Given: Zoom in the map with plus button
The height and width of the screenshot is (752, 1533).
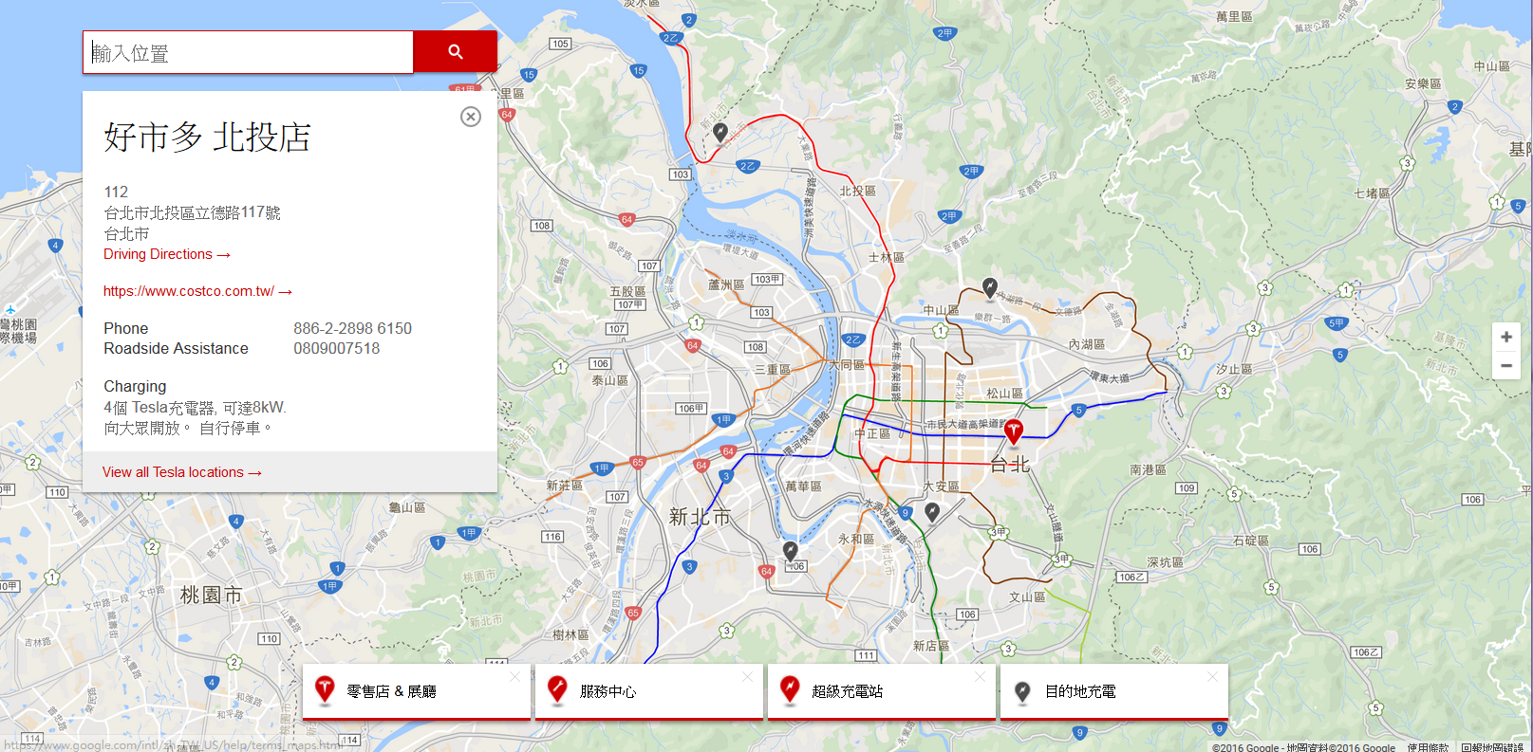Looking at the screenshot, I should coord(1506,337).
